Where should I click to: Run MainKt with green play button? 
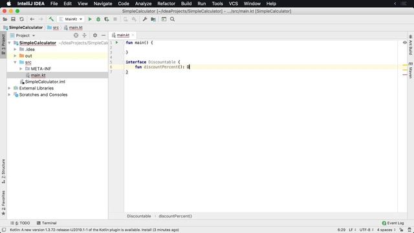[x=90, y=19]
